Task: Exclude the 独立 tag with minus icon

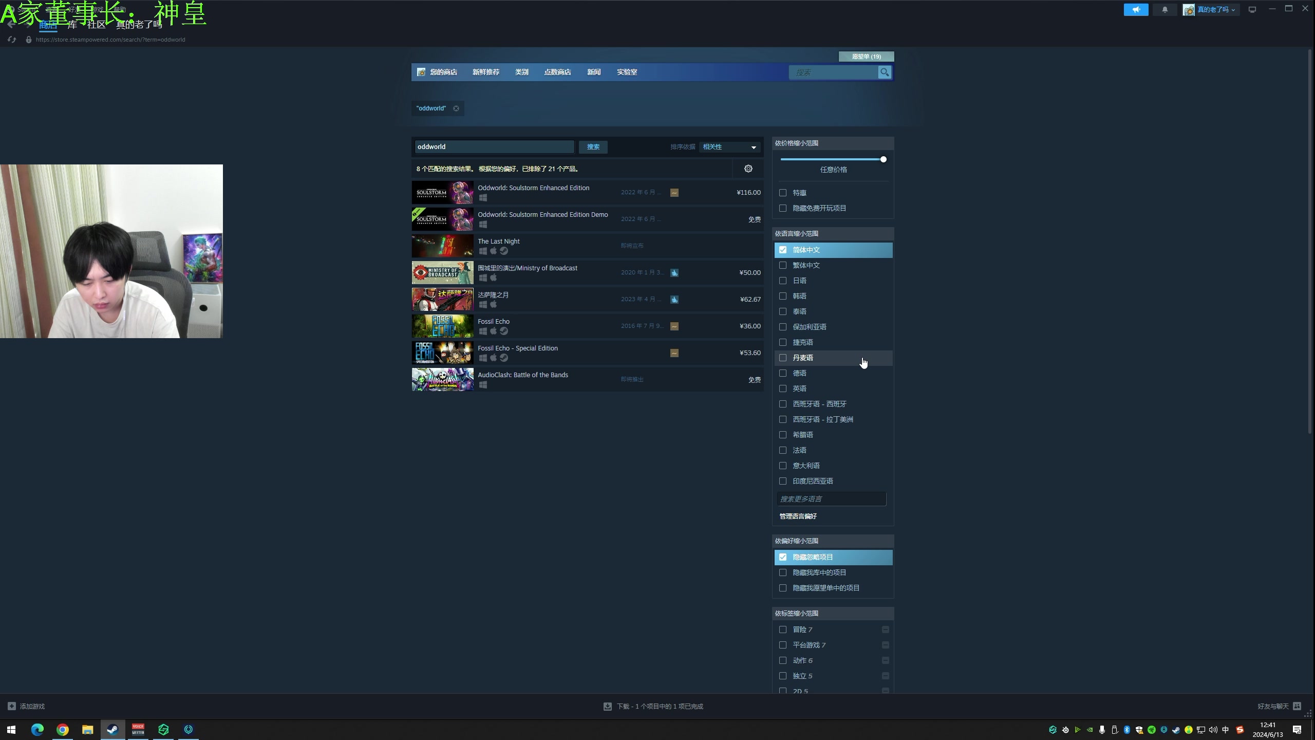Action: [886, 676]
